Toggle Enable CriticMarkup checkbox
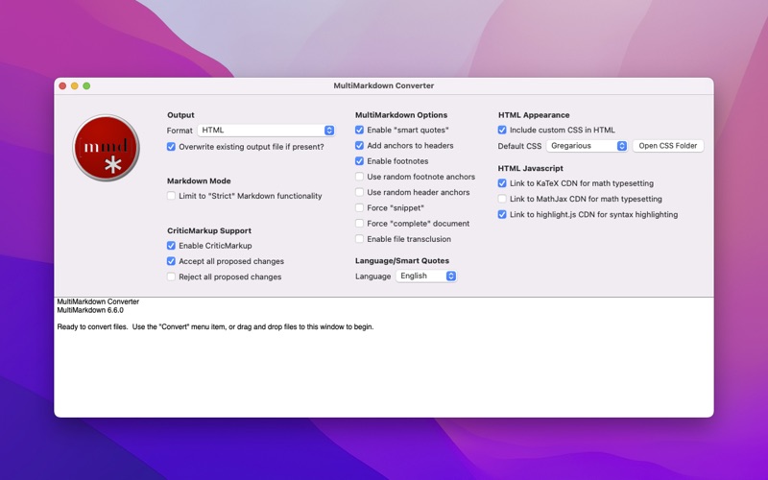The image size is (768, 480). click(x=171, y=246)
